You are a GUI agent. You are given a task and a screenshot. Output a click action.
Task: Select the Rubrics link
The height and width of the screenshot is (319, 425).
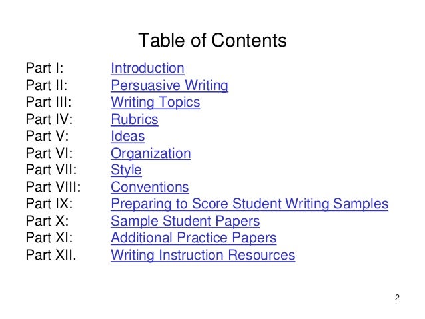(135, 119)
